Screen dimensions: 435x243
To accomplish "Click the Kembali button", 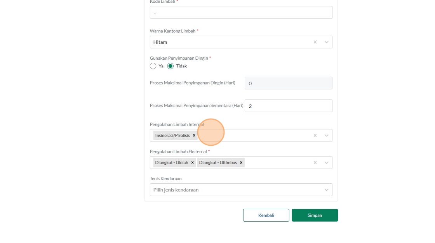I will click(266, 215).
